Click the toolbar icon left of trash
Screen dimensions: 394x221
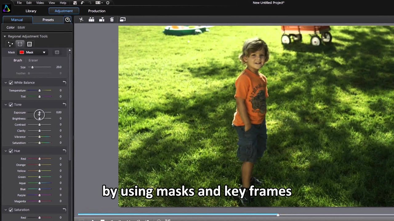102,20
